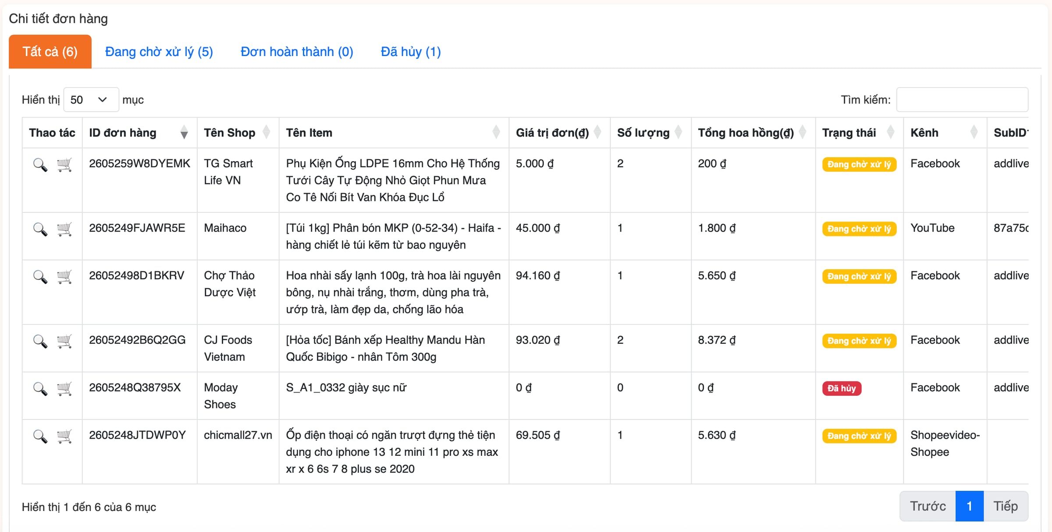Inspect order 26052498D1BKRV with magnifier icon
1052x532 pixels.
coord(40,277)
